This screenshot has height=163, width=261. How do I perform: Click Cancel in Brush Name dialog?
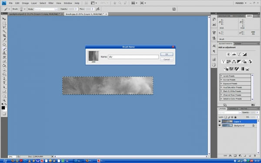[167, 60]
